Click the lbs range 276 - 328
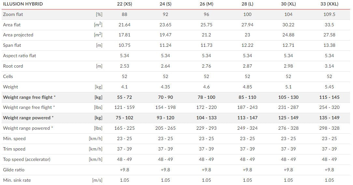 point(289,128)
